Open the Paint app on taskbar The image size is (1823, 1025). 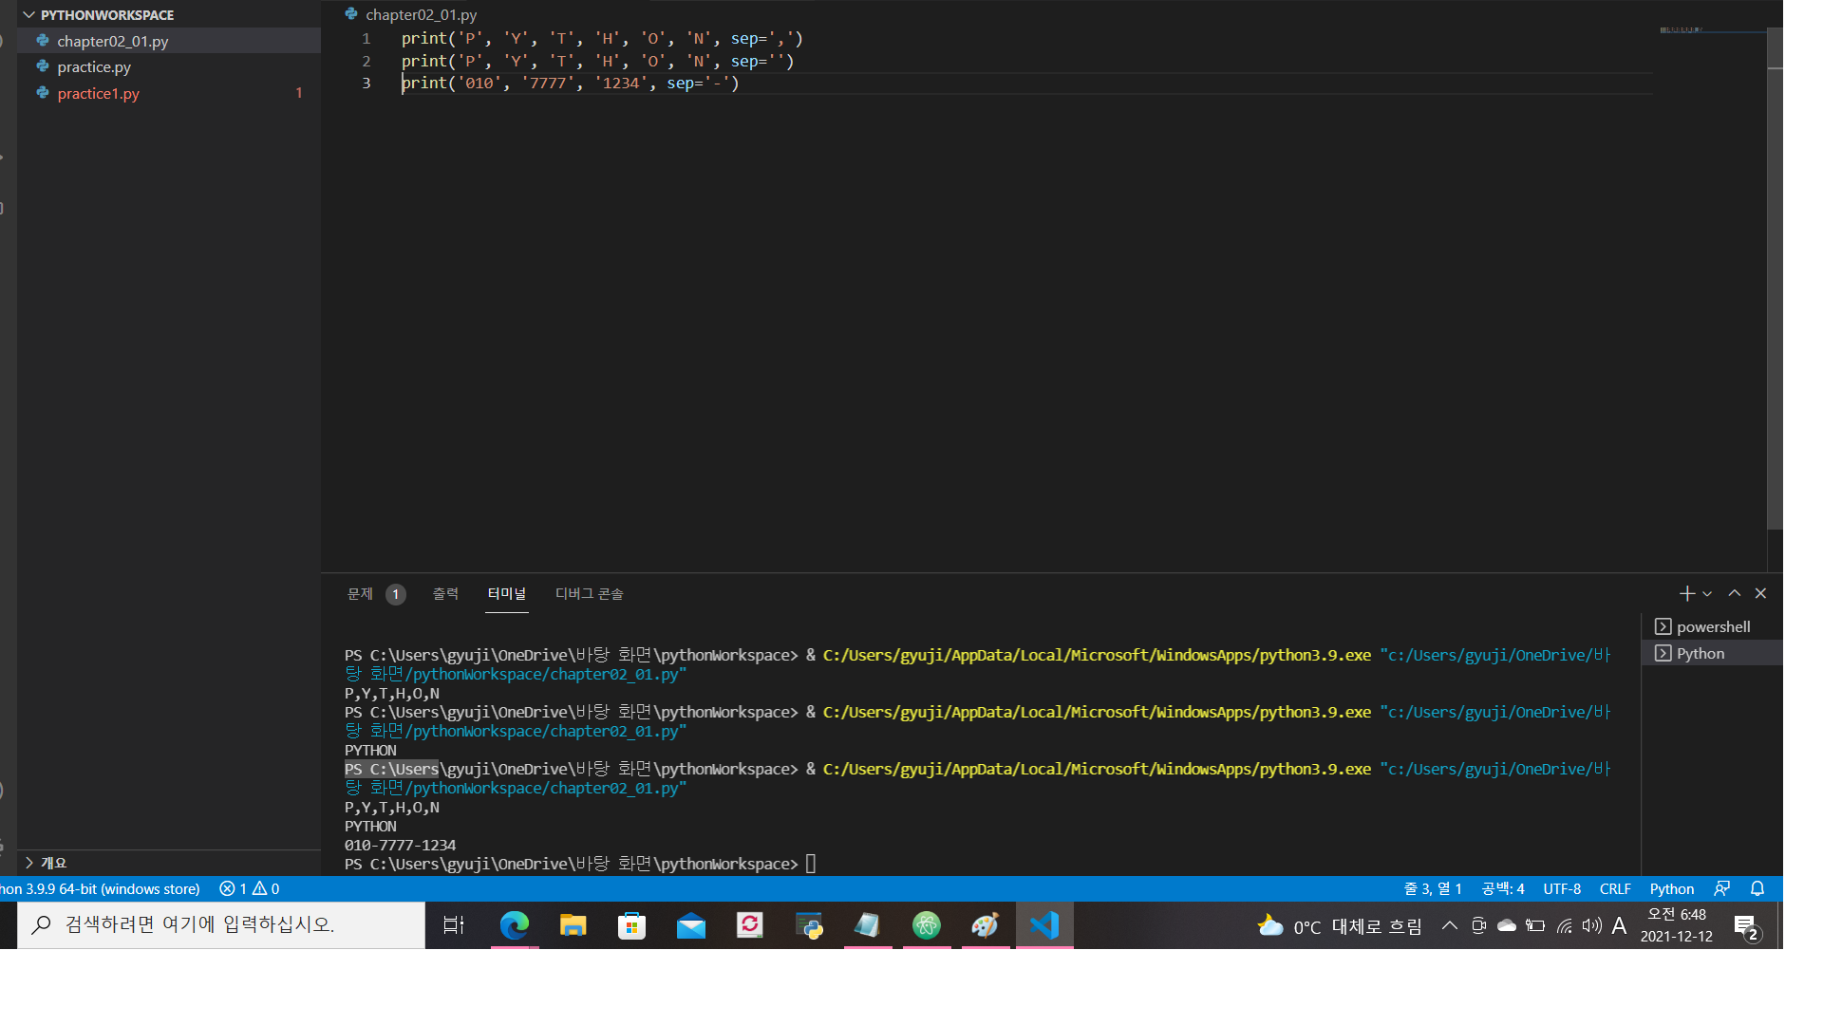point(986,924)
